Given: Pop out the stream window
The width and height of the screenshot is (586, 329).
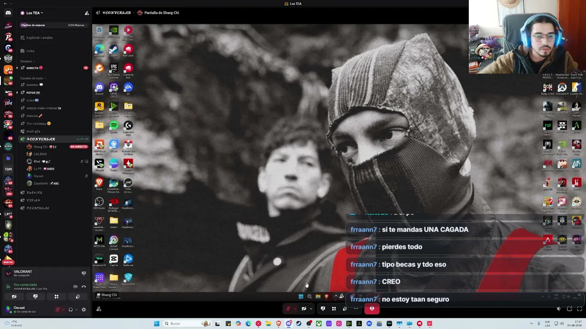Looking at the screenshot, I should [x=570, y=309].
